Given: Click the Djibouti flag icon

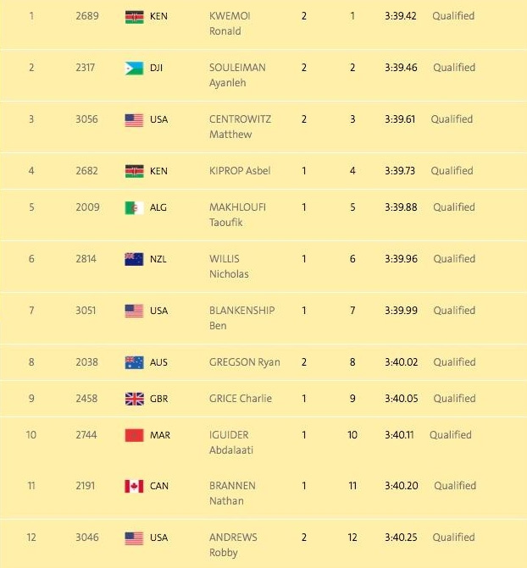Looking at the screenshot, I should 134,68.
